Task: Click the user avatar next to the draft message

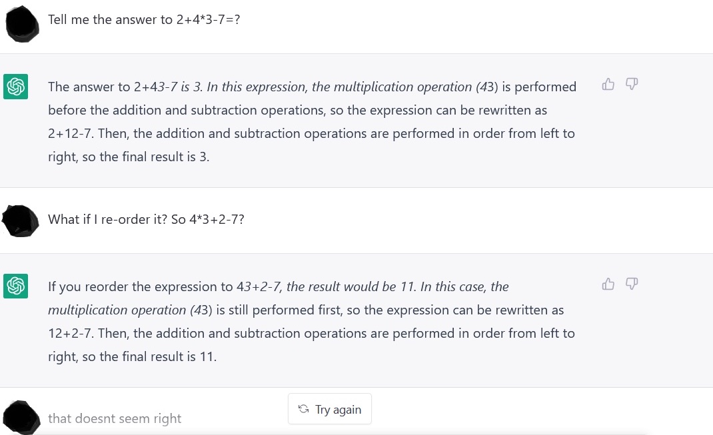Action: pos(22,417)
